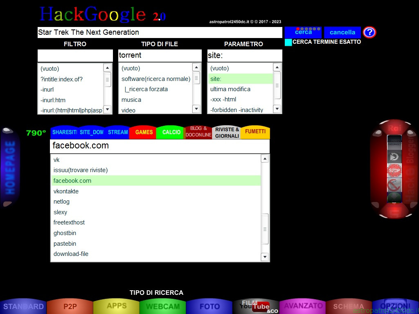Viewport: 419px width, 314px height.
Task: Select download-file in the site list
Action: pyautogui.click(x=156, y=254)
